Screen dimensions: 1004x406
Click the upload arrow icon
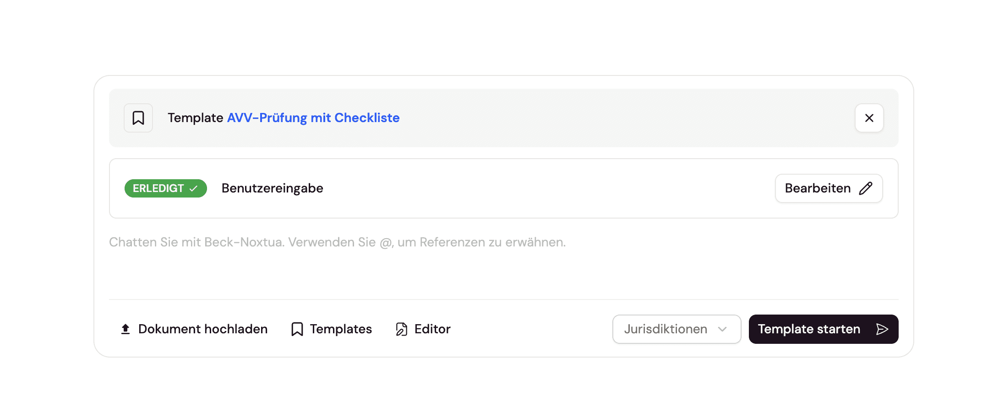[x=125, y=329]
